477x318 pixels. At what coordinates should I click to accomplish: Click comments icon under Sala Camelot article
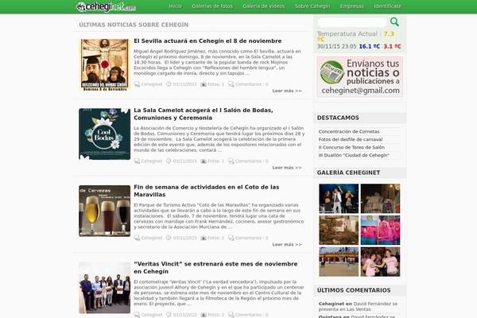231,161
